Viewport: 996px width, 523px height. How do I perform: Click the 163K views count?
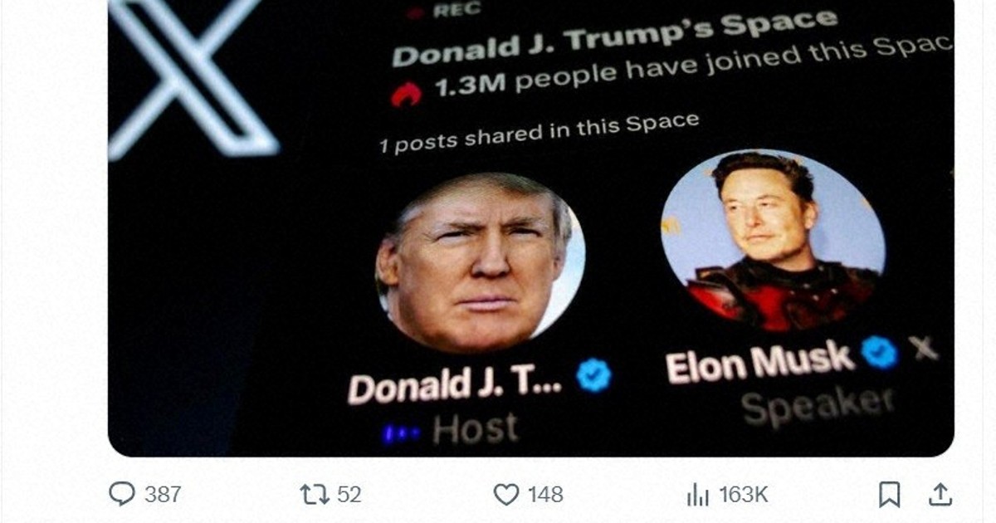point(743,495)
